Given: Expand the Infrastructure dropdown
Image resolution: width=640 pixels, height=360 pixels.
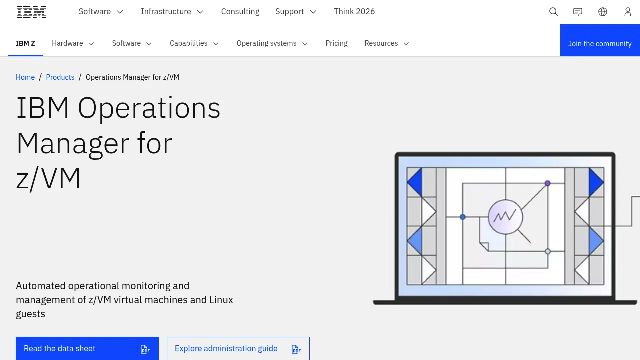Looking at the screenshot, I should [172, 11].
